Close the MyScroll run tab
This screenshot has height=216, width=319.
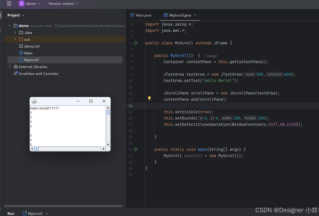pyautogui.click(x=47, y=213)
